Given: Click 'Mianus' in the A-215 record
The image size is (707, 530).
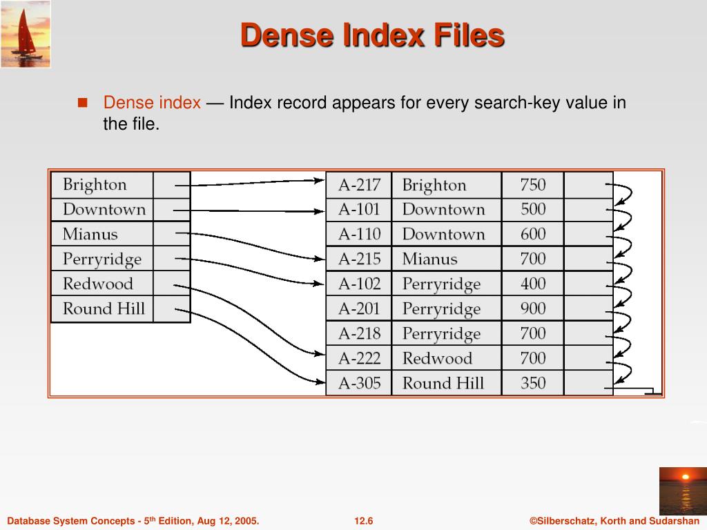Looking at the screenshot, I should [429, 259].
